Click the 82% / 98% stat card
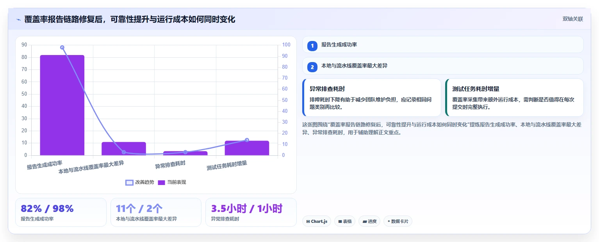Viewport: 599px width, 242px height. tap(61, 212)
